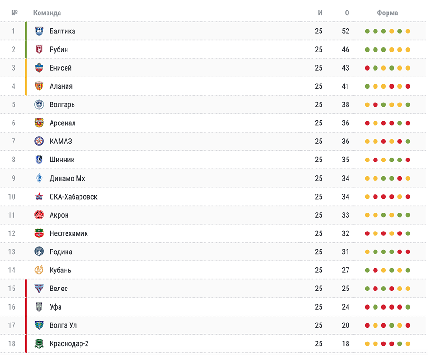Click the Форма column header
The width and height of the screenshot is (428, 355).
388,13
